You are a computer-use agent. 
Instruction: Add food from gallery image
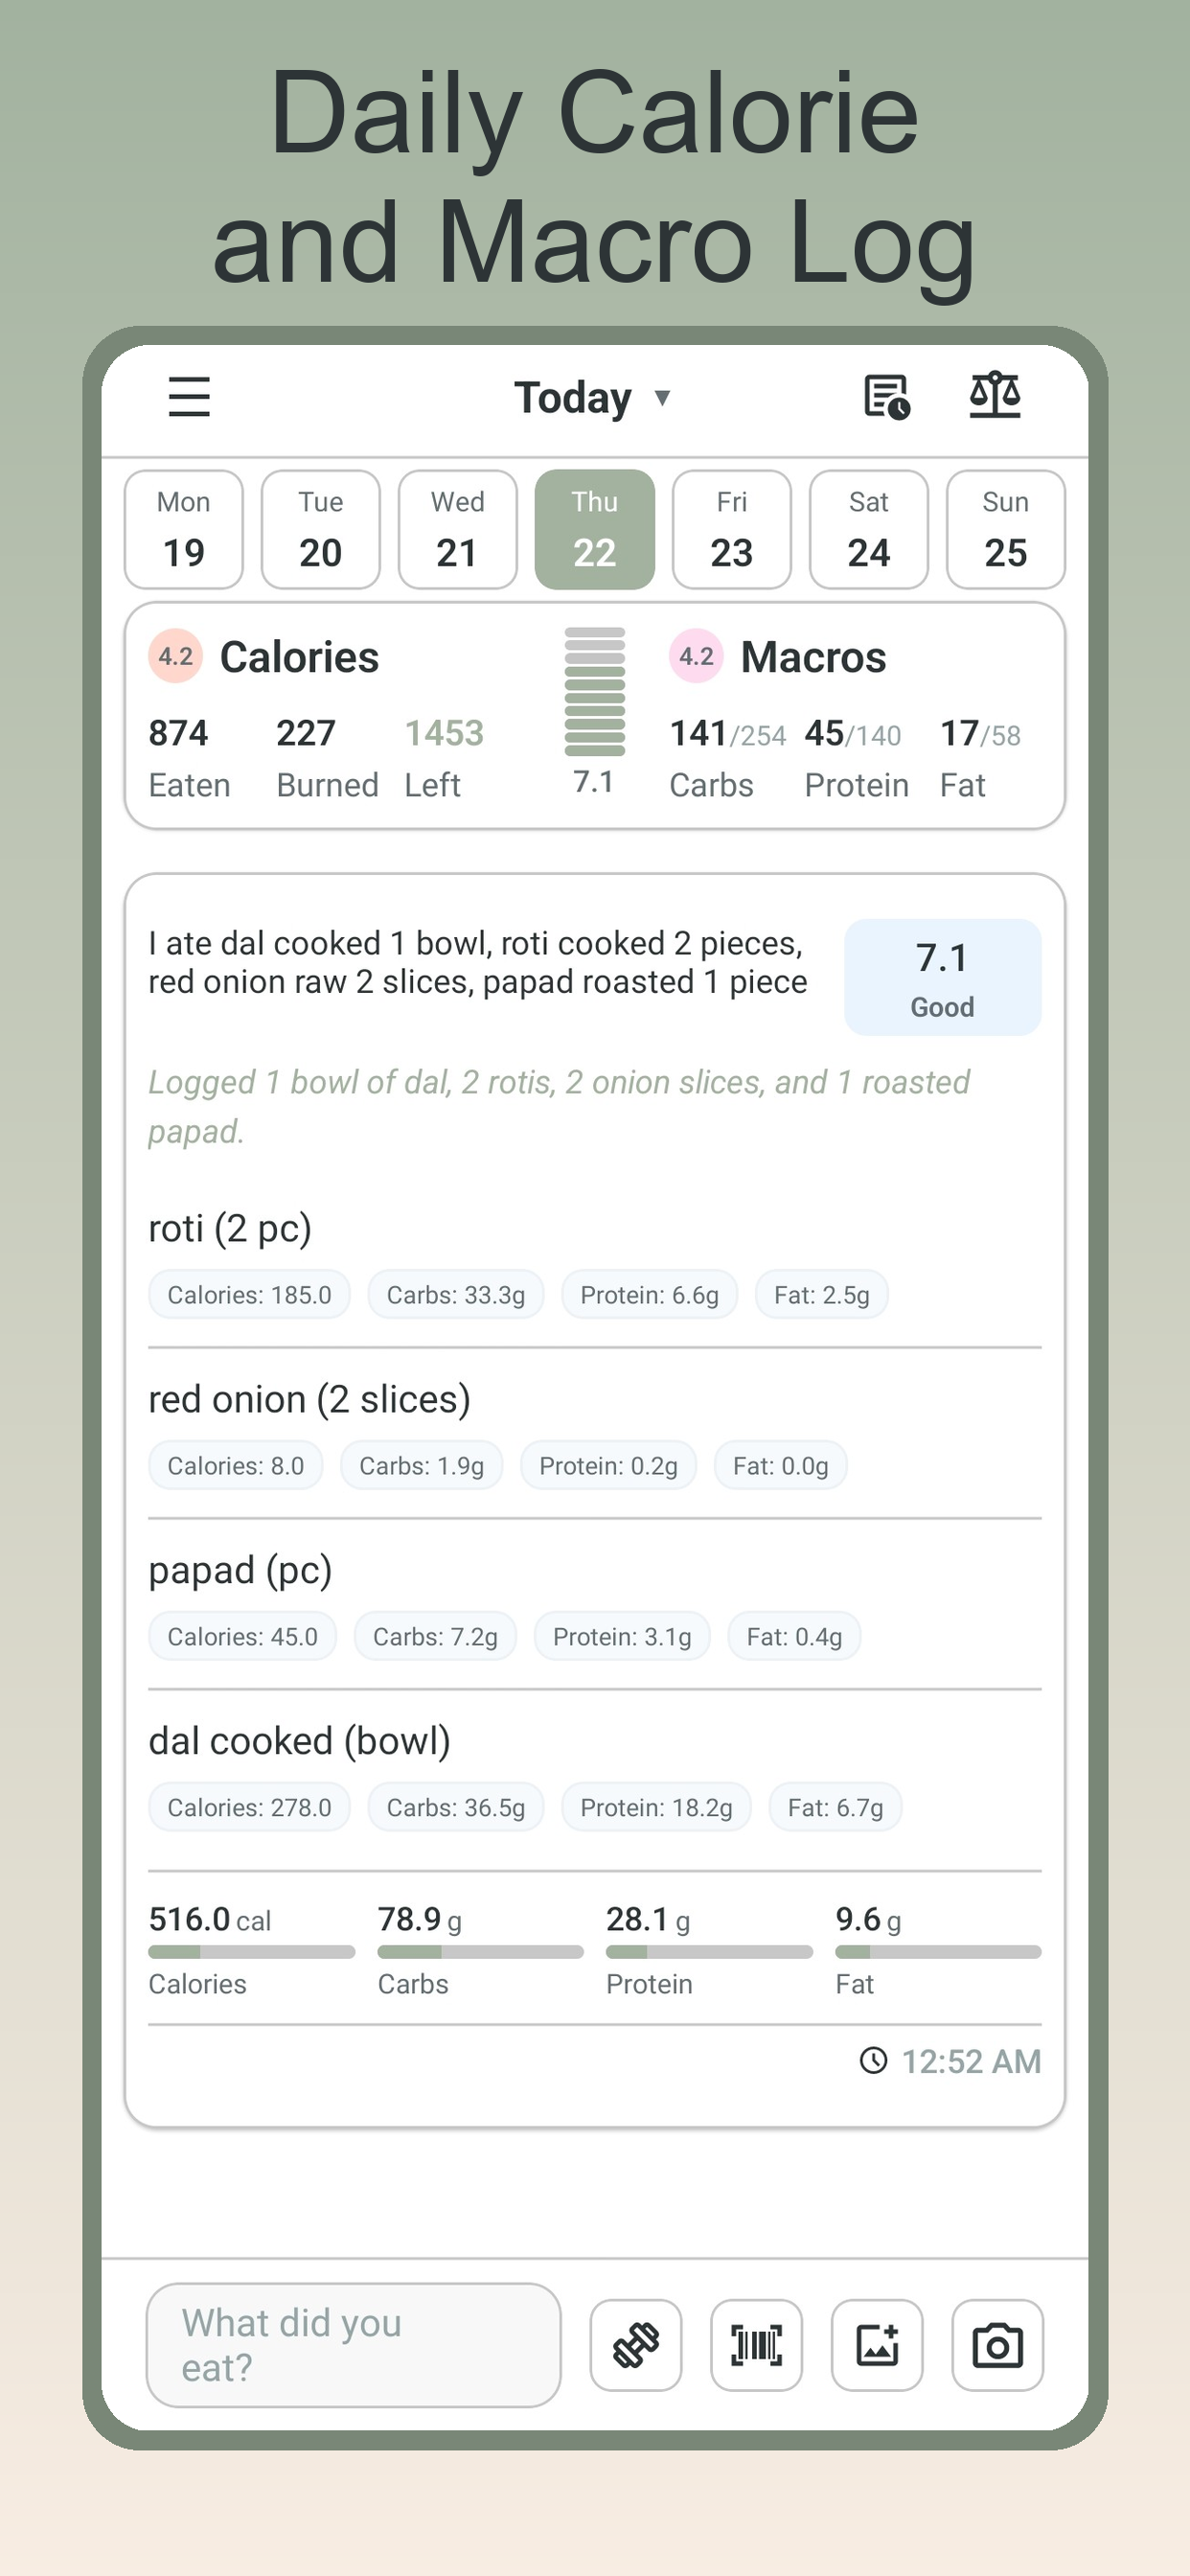(x=877, y=2346)
